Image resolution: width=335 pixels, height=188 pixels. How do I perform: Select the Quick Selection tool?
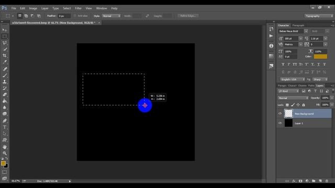[5, 49]
